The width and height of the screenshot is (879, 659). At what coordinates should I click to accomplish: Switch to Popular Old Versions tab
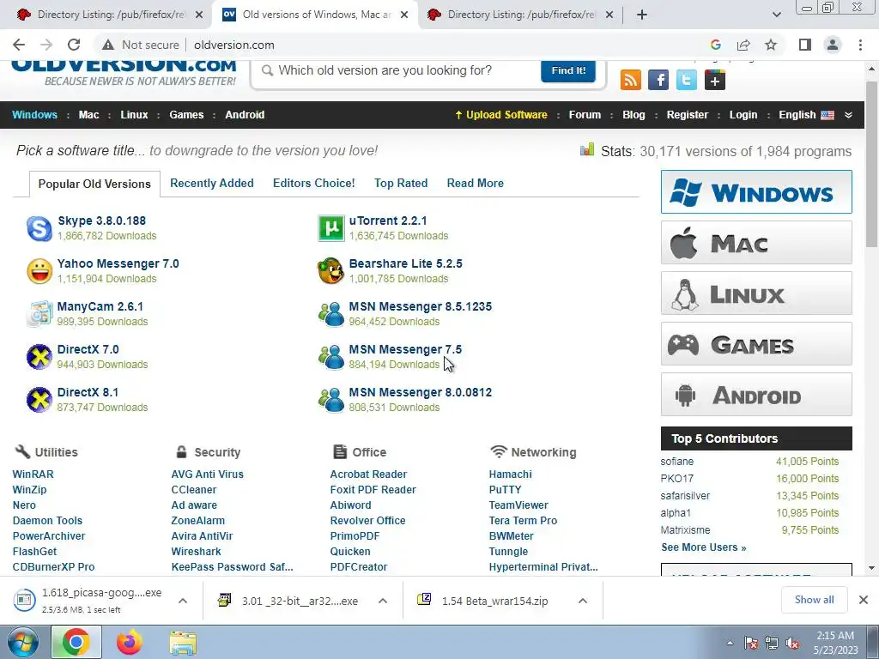point(94,184)
